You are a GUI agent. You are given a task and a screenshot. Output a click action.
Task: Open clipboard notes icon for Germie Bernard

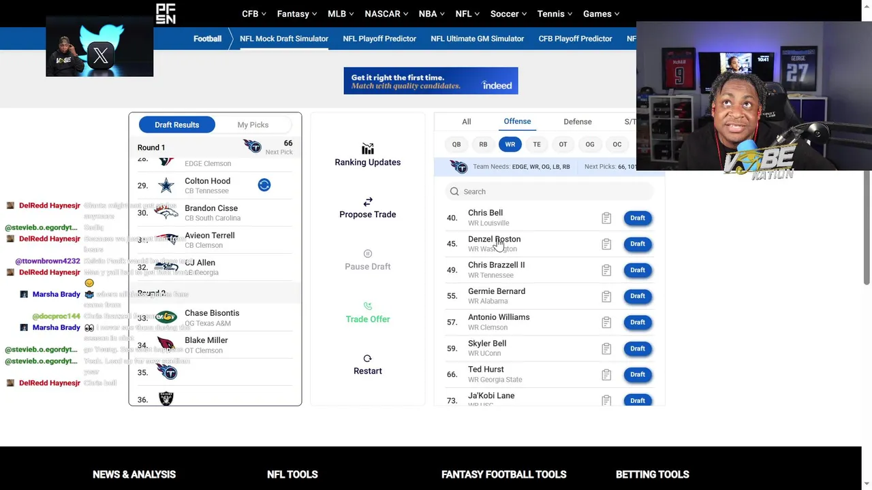pyautogui.click(x=606, y=296)
